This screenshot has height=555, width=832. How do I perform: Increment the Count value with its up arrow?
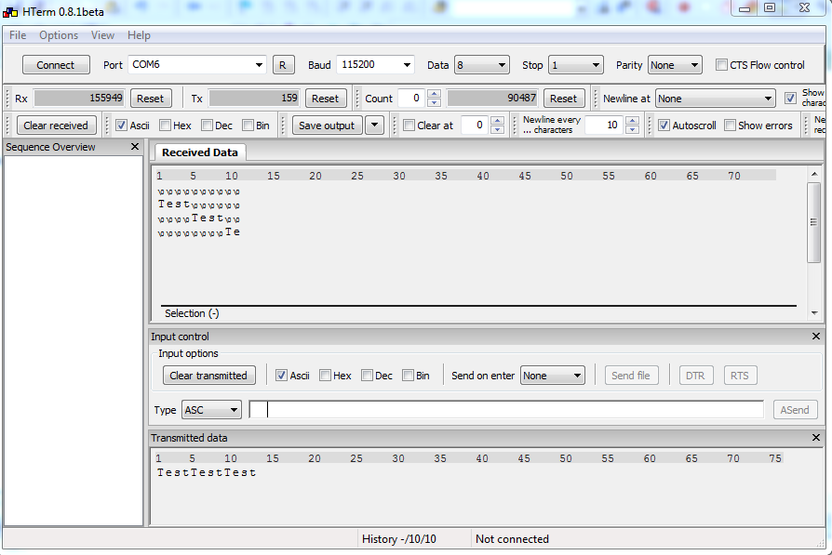434,93
